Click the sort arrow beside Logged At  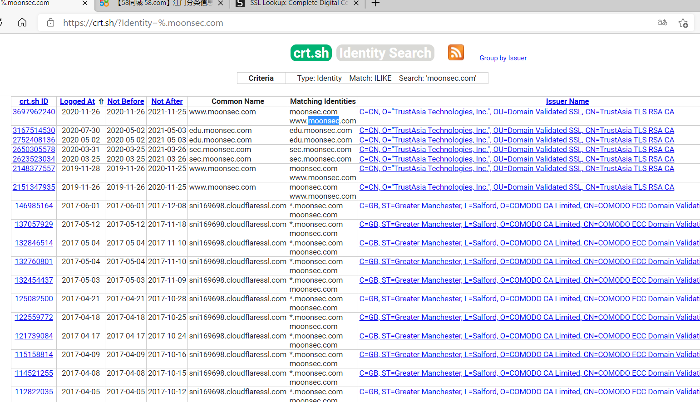point(101,102)
